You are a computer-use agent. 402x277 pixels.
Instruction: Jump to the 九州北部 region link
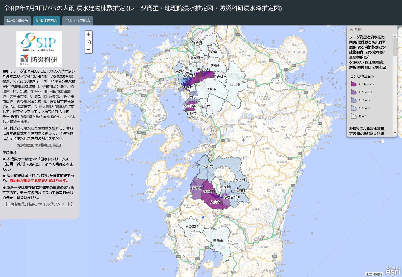coord(25,145)
